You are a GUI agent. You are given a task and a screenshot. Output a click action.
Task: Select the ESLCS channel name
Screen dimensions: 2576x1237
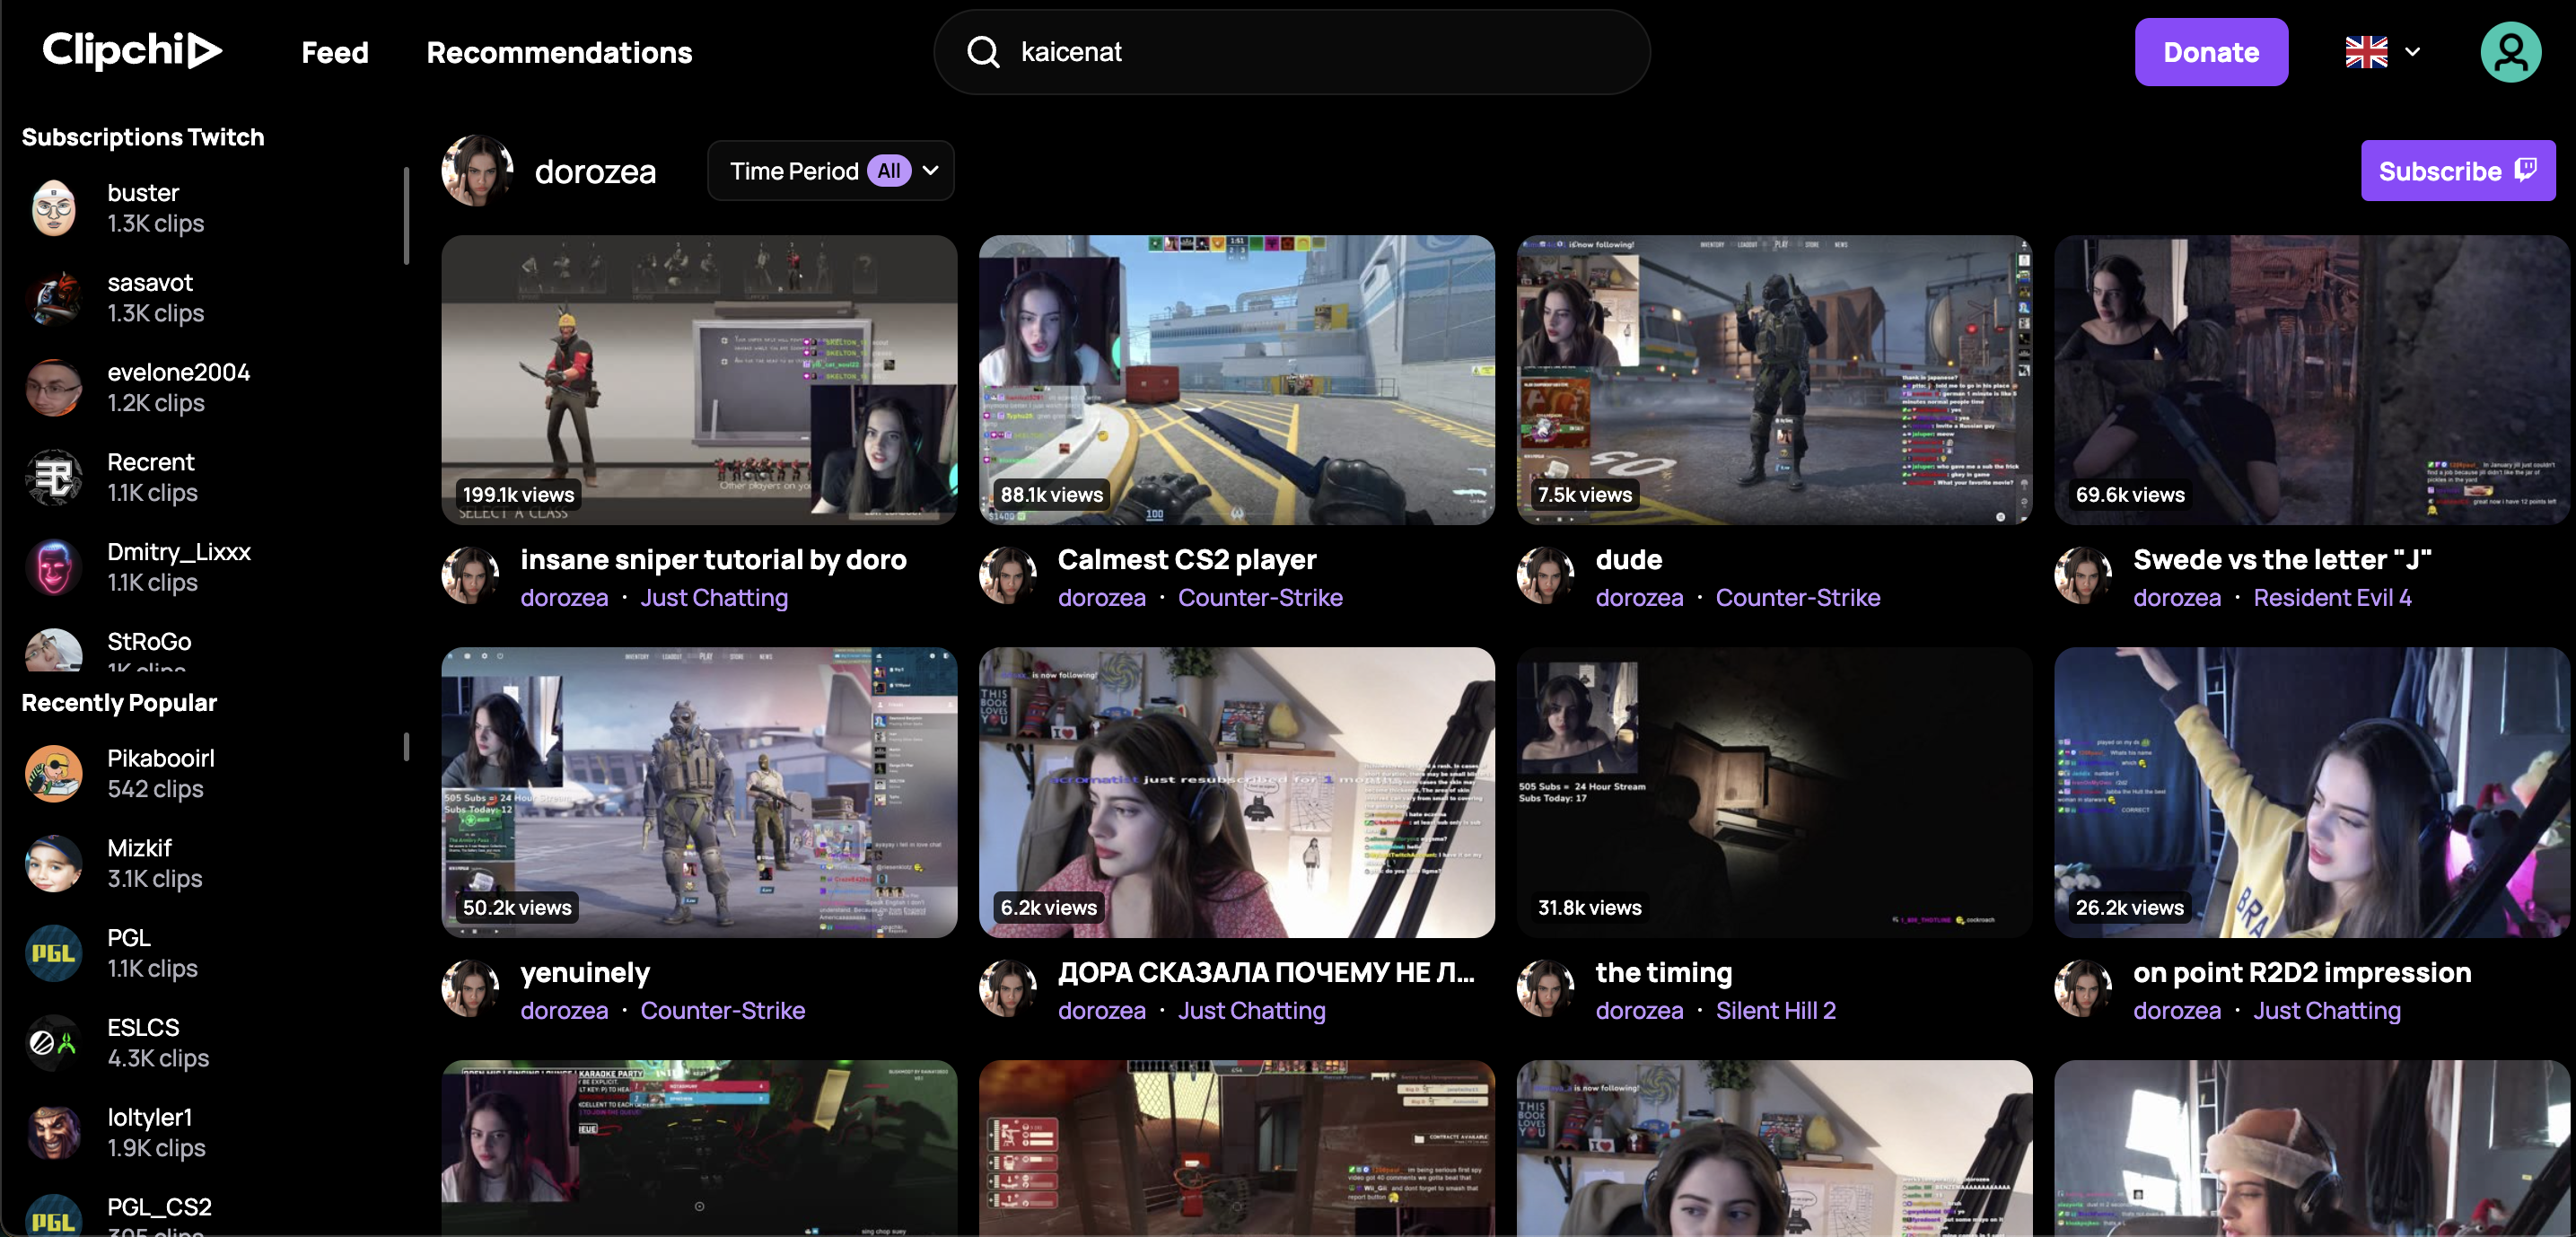(x=143, y=1027)
